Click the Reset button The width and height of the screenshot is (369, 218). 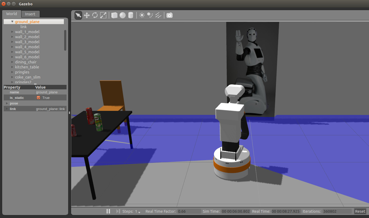point(360,211)
